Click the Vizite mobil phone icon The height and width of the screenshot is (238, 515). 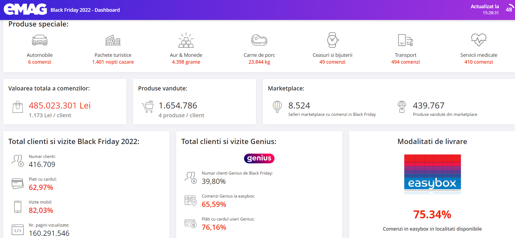click(18, 207)
